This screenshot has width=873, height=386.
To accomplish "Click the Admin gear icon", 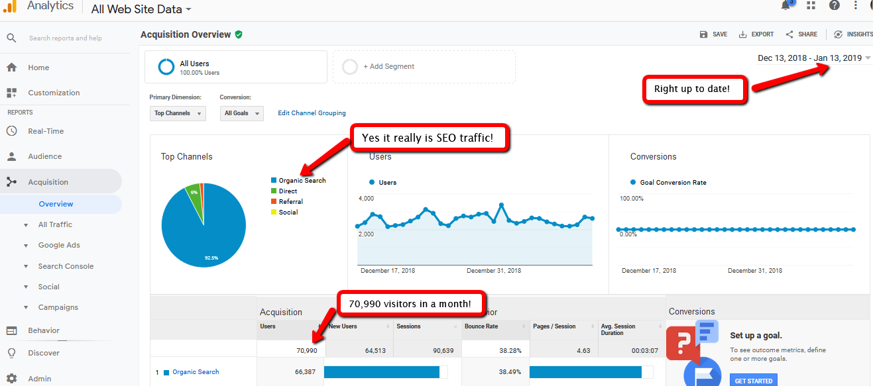I will click(11, 379).
